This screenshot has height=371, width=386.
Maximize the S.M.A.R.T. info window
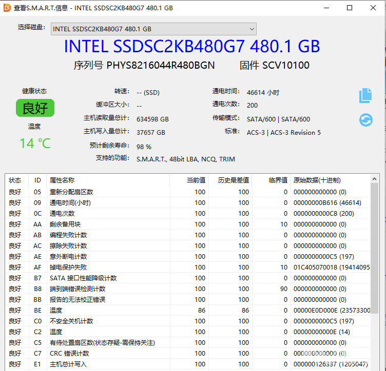(x=350, y=8)
